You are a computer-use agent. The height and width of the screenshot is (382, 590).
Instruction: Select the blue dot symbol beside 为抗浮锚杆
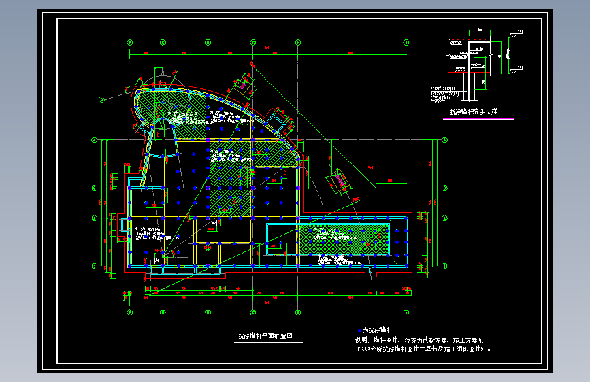359,330
